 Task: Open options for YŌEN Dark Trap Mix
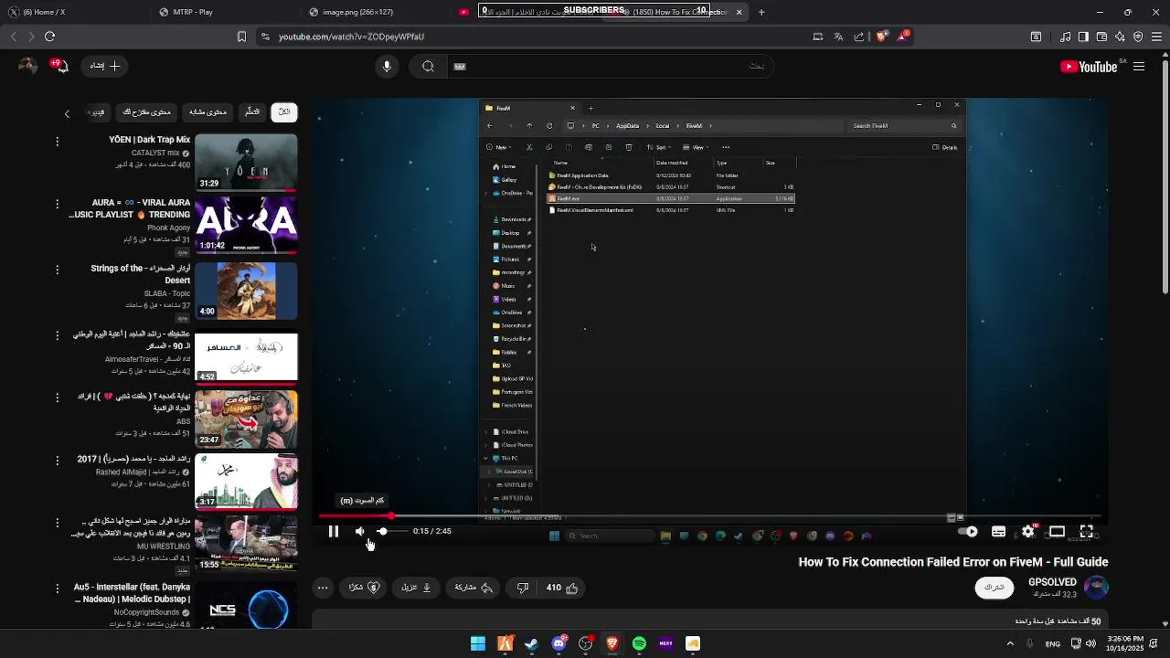point(57,142)
